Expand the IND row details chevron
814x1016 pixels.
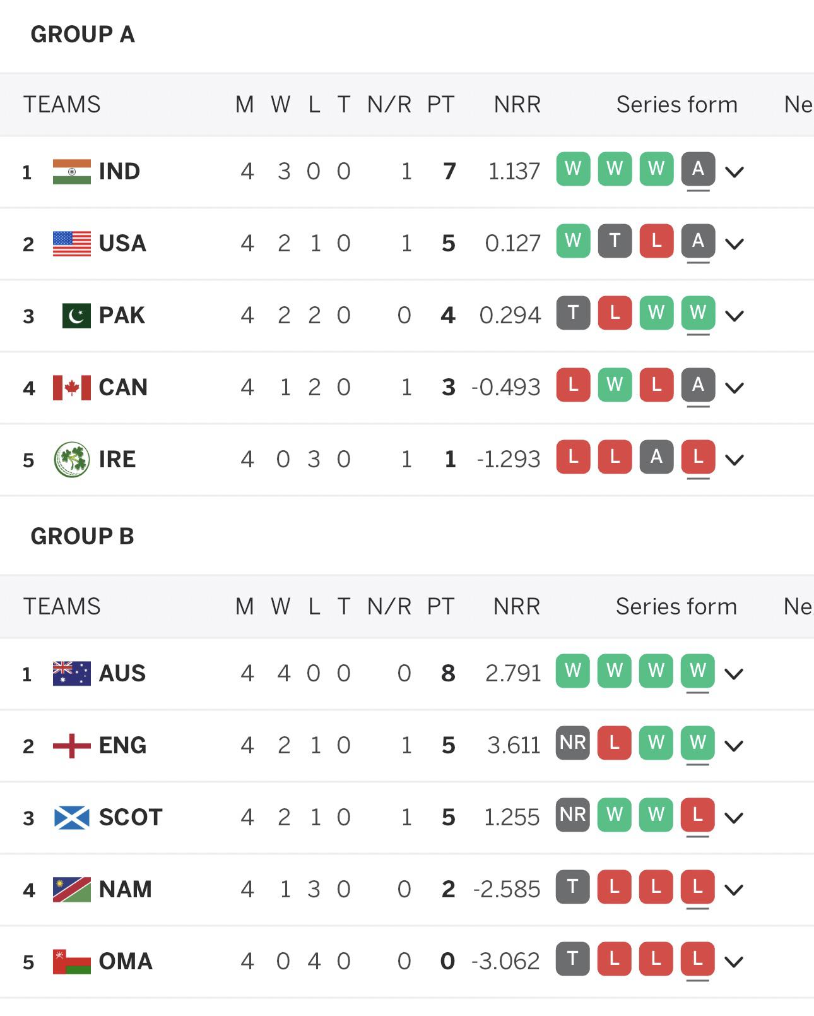[x=734, y=172]
